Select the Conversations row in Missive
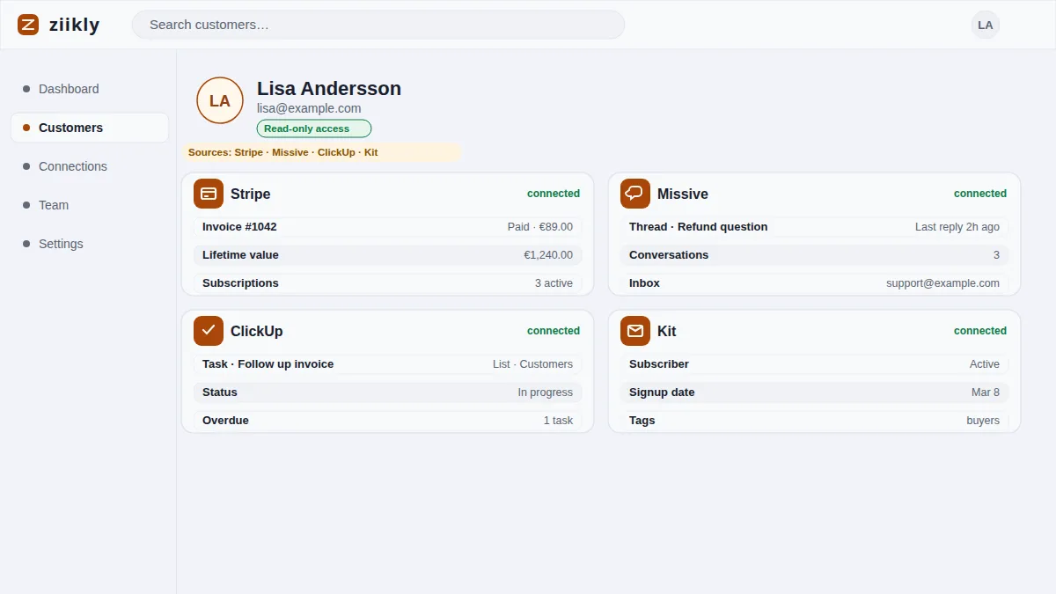Screen dimensions: 1056x594 click(814, 255)
